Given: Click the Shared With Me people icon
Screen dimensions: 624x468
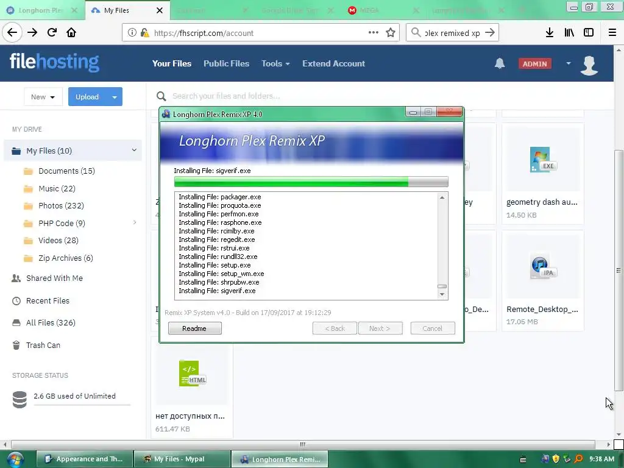Looking at the screenshot, I should (16, 278).
